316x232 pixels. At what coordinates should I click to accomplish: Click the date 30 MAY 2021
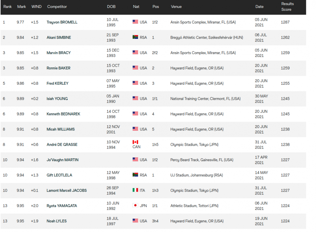[x=261, y=99]
